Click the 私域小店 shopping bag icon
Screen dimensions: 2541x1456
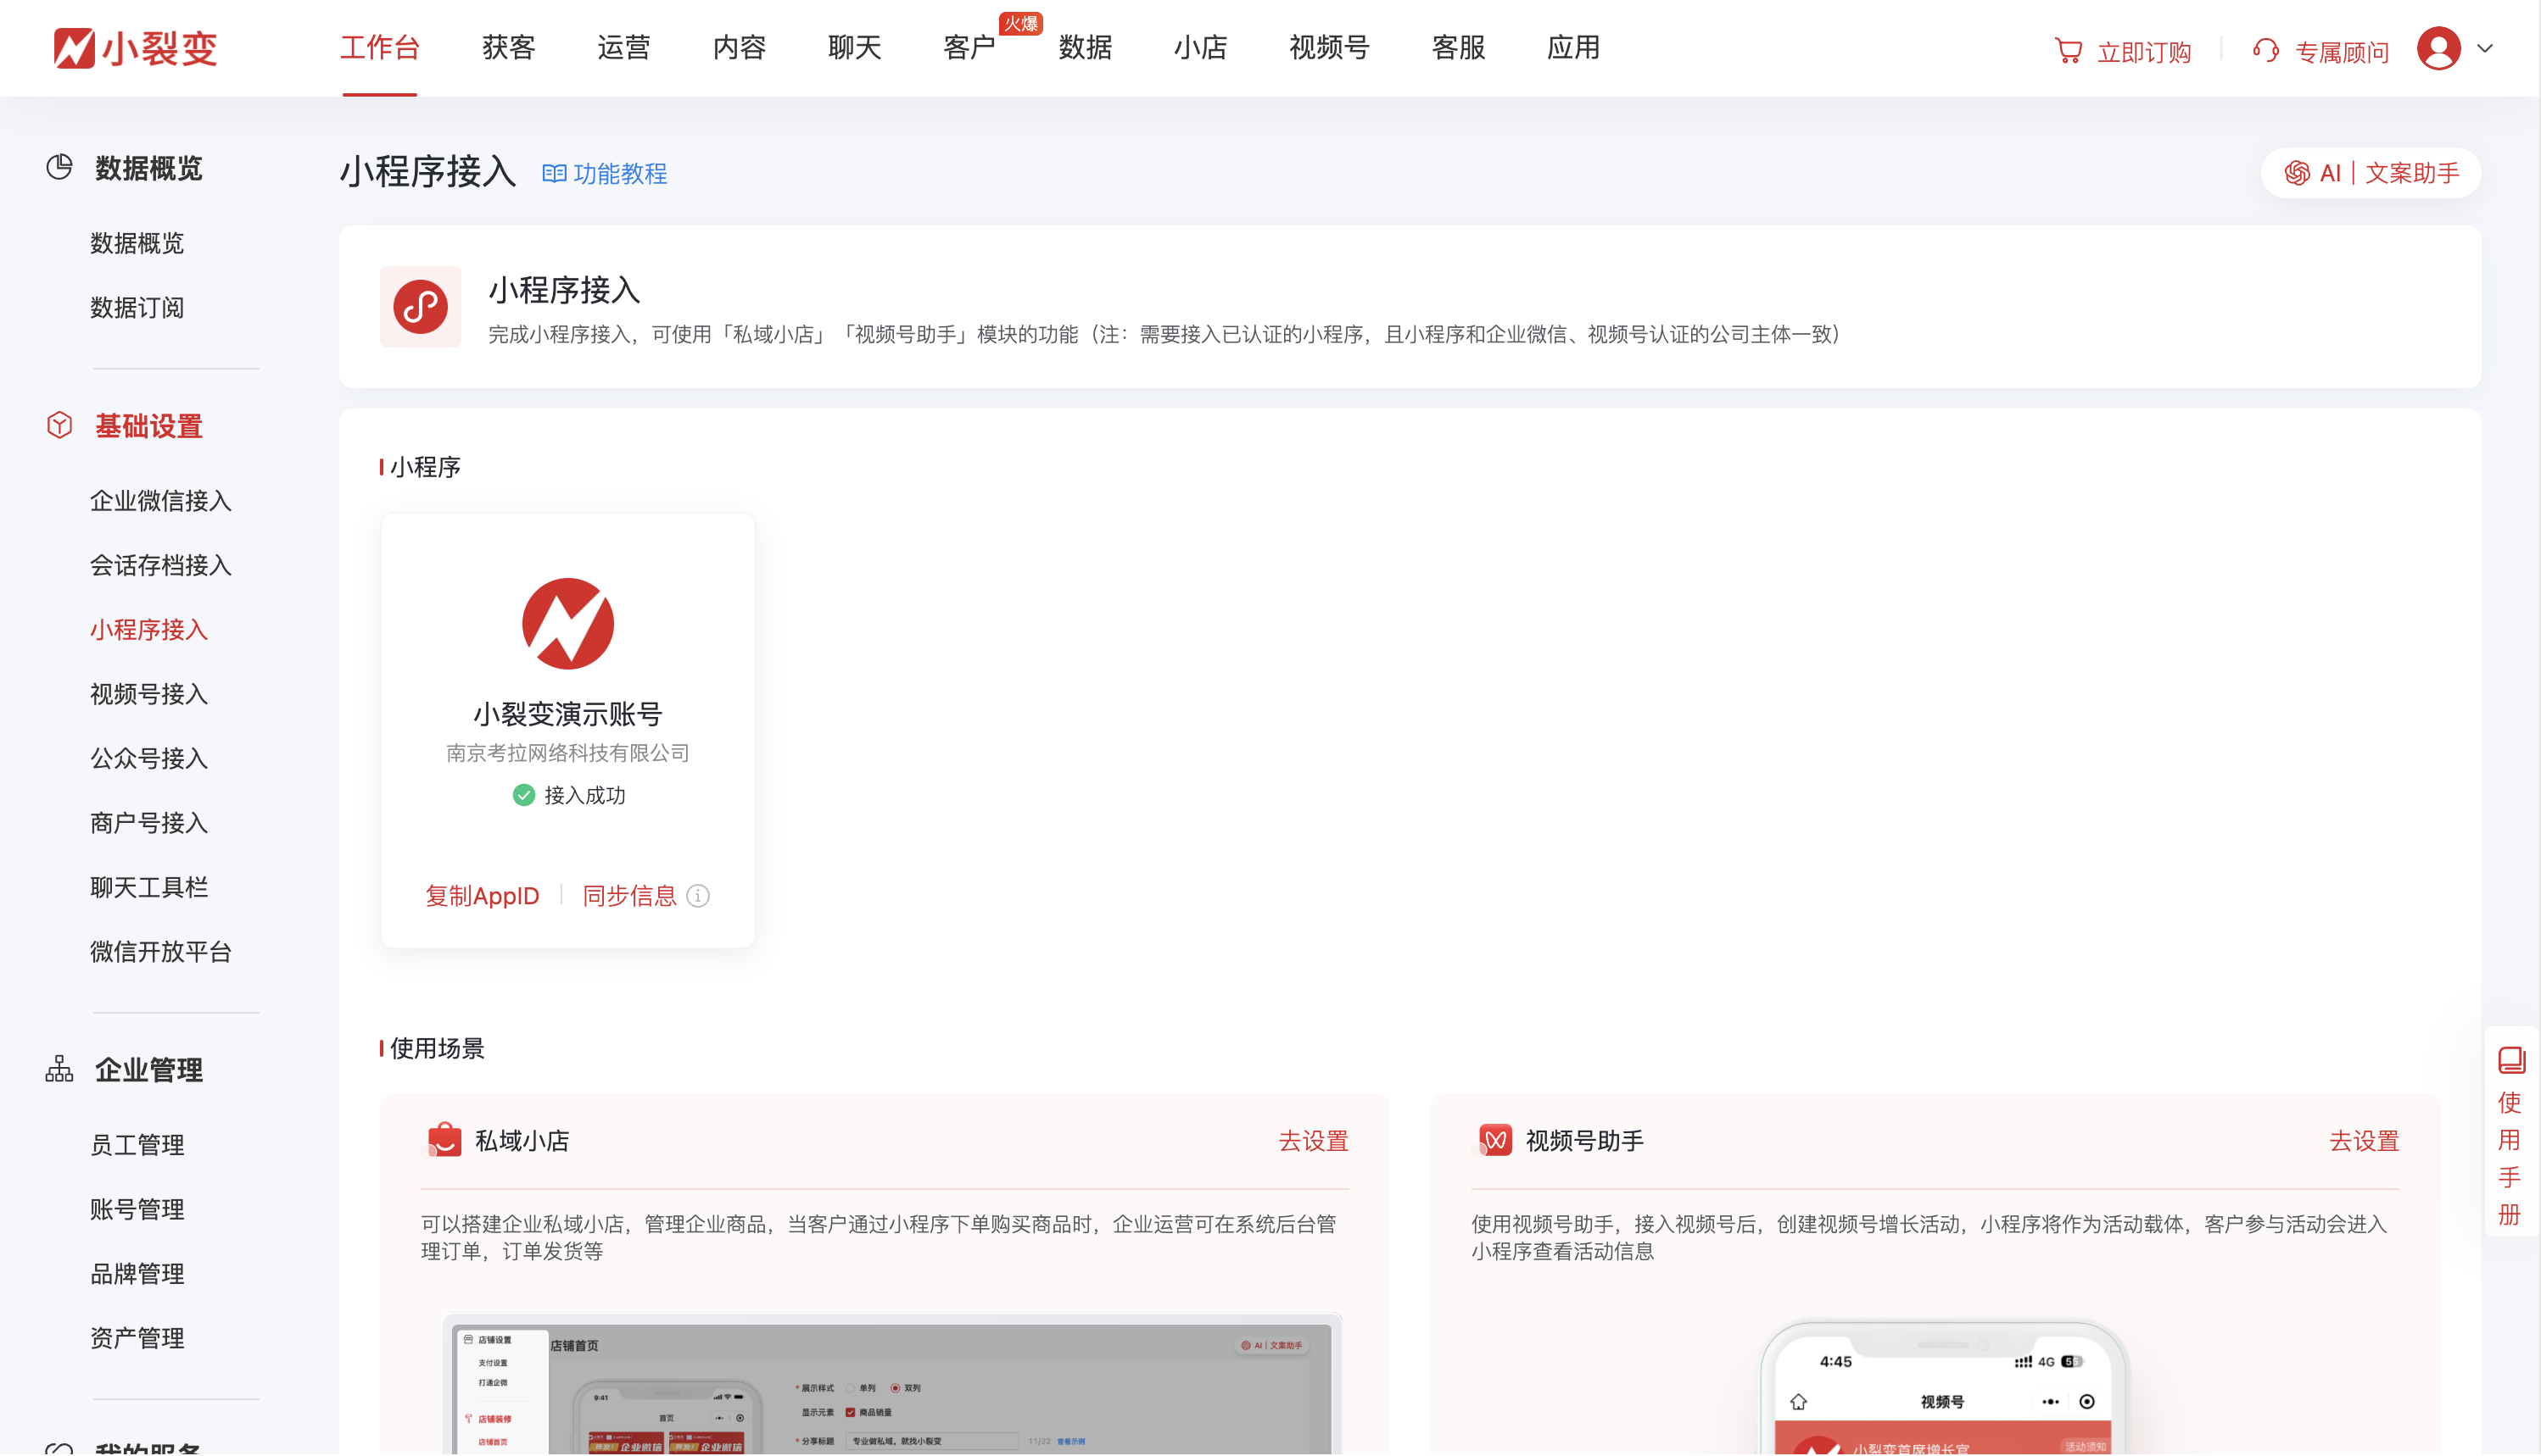coord(444,1140)
